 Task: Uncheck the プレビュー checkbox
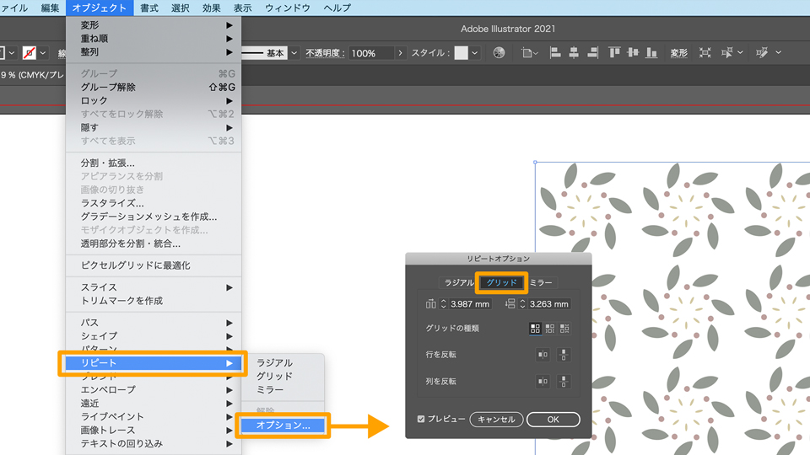coord(421,419)
